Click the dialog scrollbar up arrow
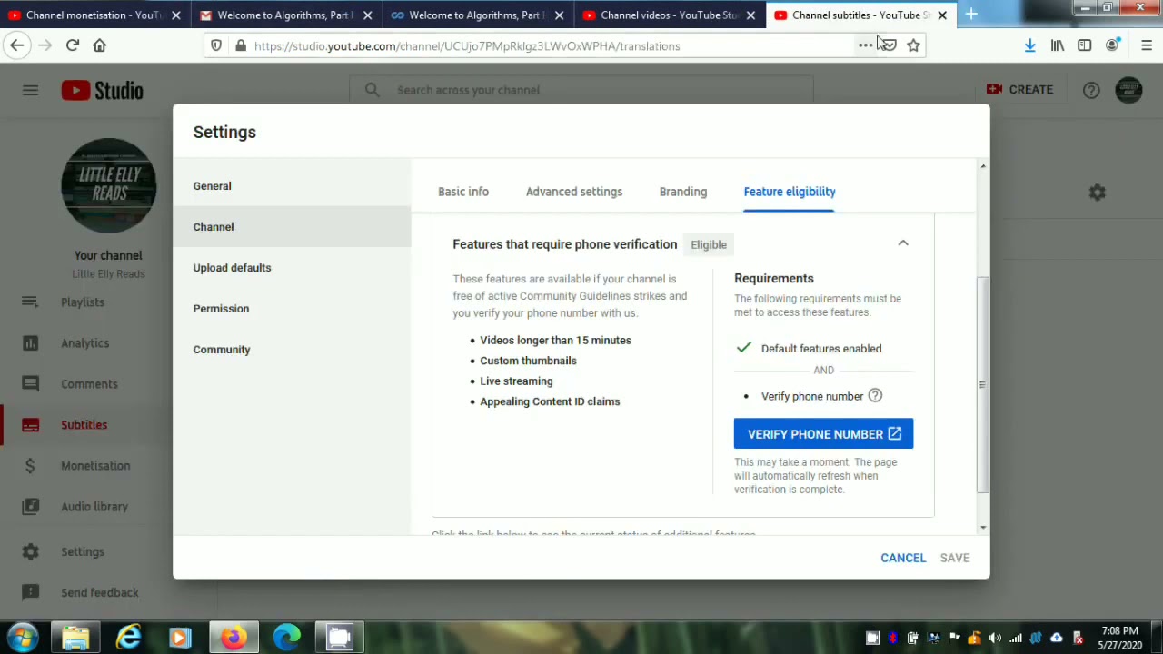 pos(982,166)
